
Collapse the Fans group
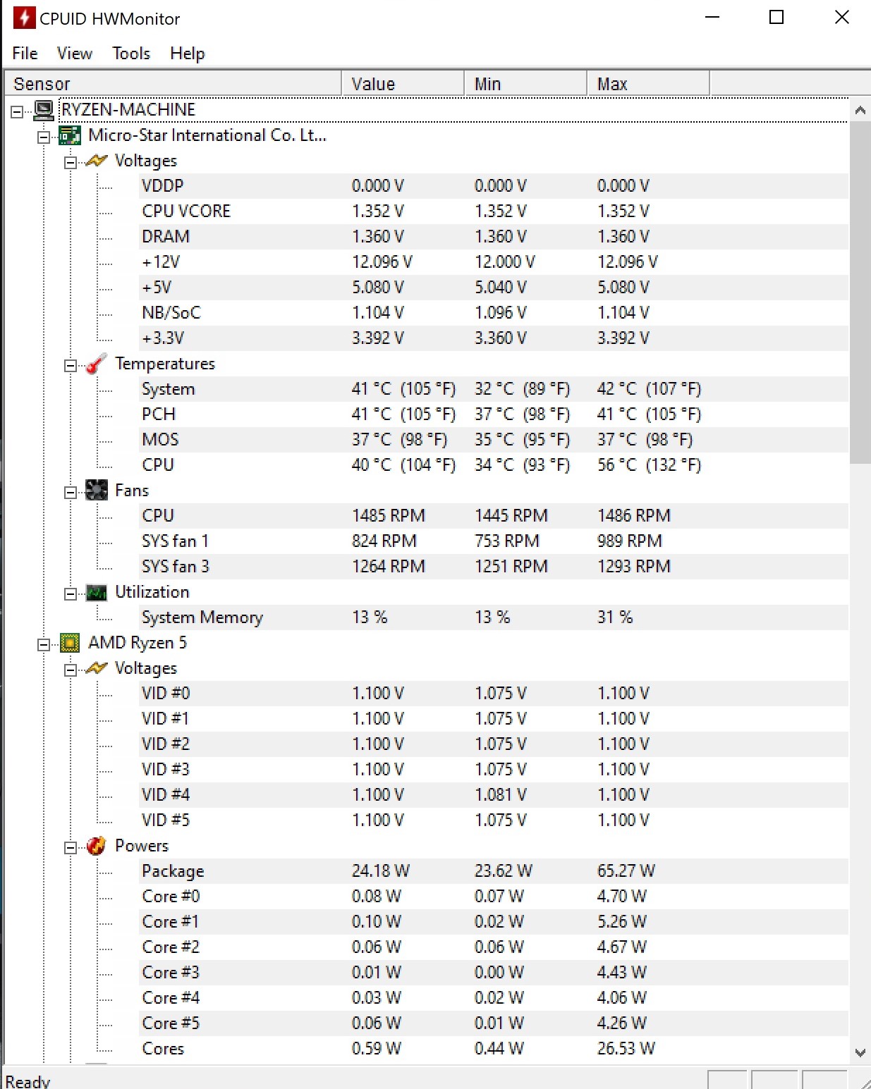[x=70, y=492]
